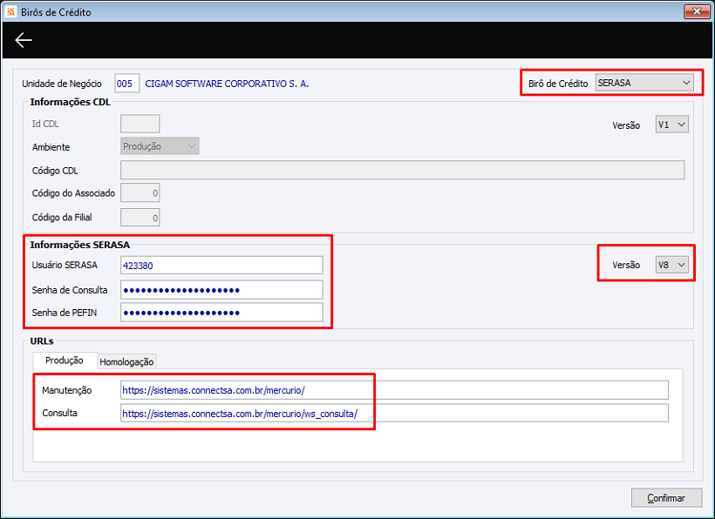Open the Ambiente dropdown showing Produção
Viewport: 715px width, 519px height.
pyautogui.click(x=160, y=146)
